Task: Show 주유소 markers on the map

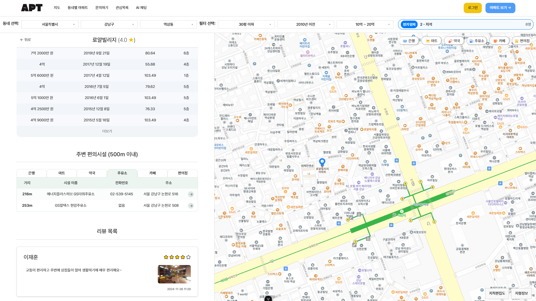Action: (477, 41)
